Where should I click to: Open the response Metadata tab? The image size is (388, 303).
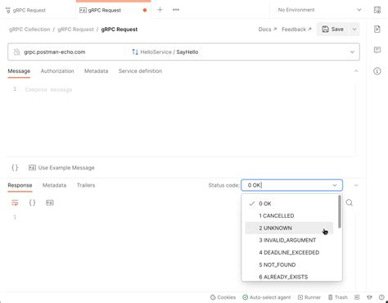pos(54,185)
